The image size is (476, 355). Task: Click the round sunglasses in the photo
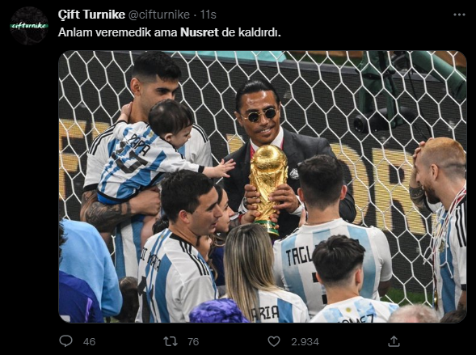point(259,115)
